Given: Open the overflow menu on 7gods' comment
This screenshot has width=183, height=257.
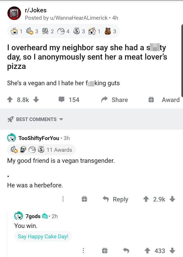Looking at the screenshot, I should tap(83, 251).
